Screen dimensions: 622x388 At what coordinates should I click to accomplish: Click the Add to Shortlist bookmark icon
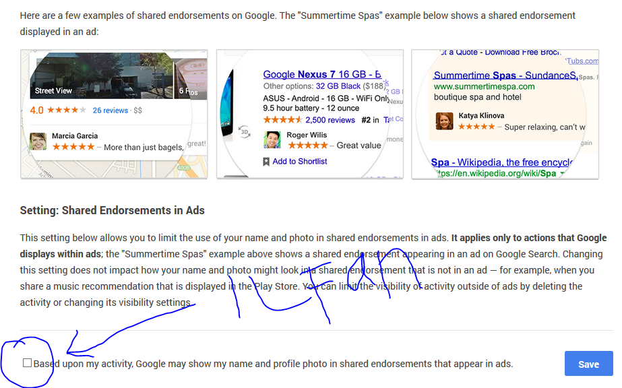[x=266, y=162]
